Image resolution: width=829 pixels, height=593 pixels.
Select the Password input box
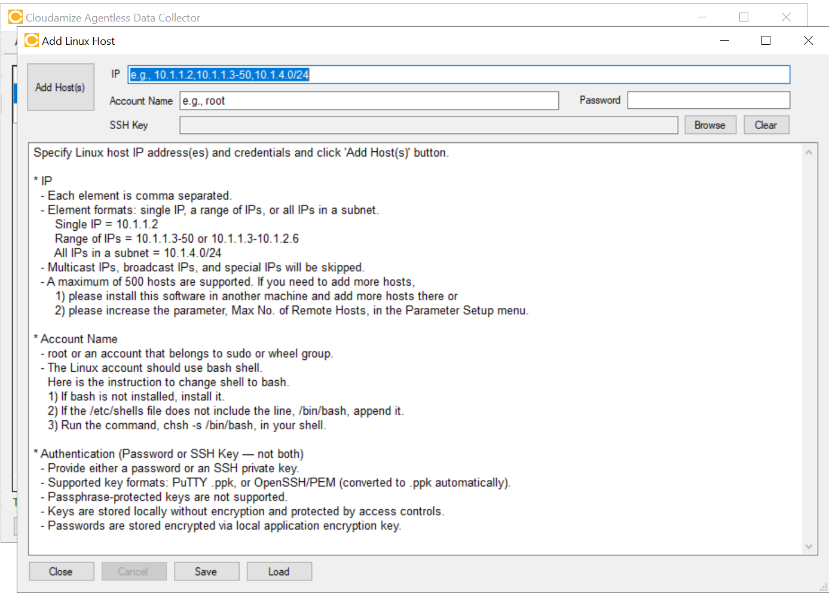click(x=709, y=100)
